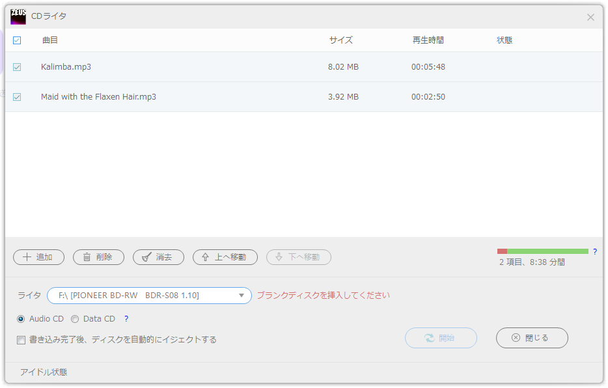
Task: Click the disc capacity usage bar
Action: coord(542,251)
